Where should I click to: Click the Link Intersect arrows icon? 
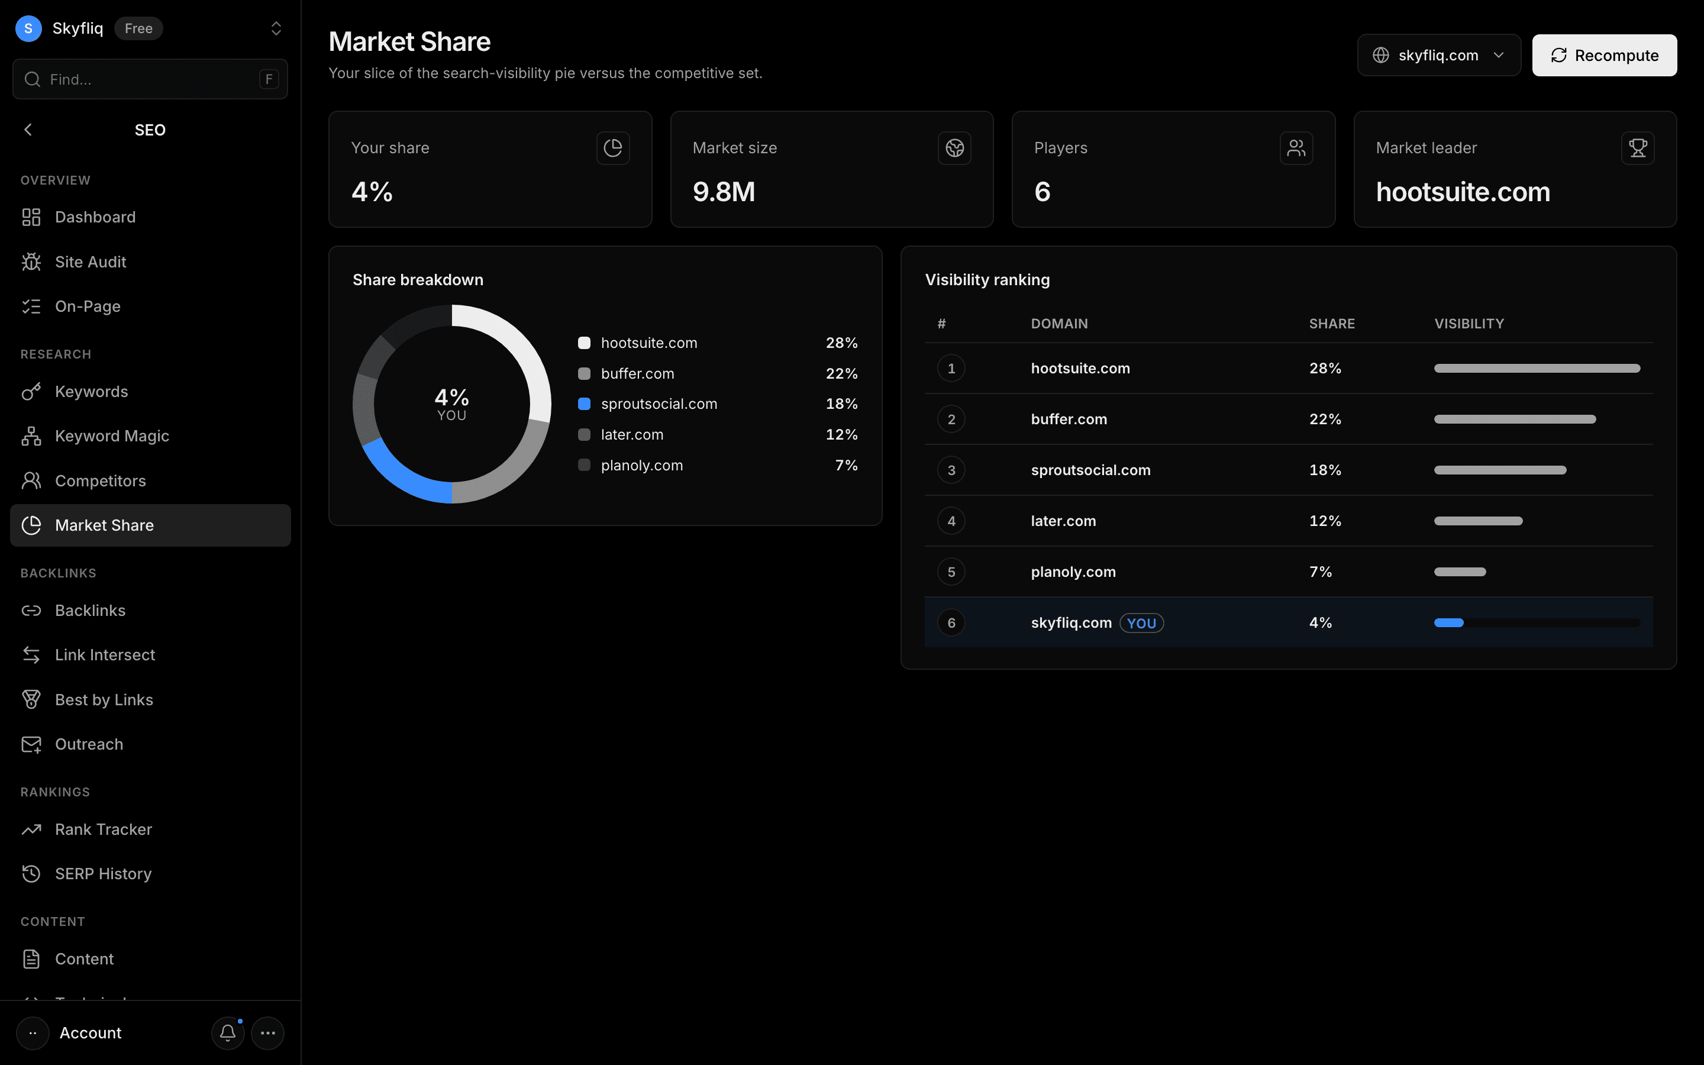click(x=31, y=655)
